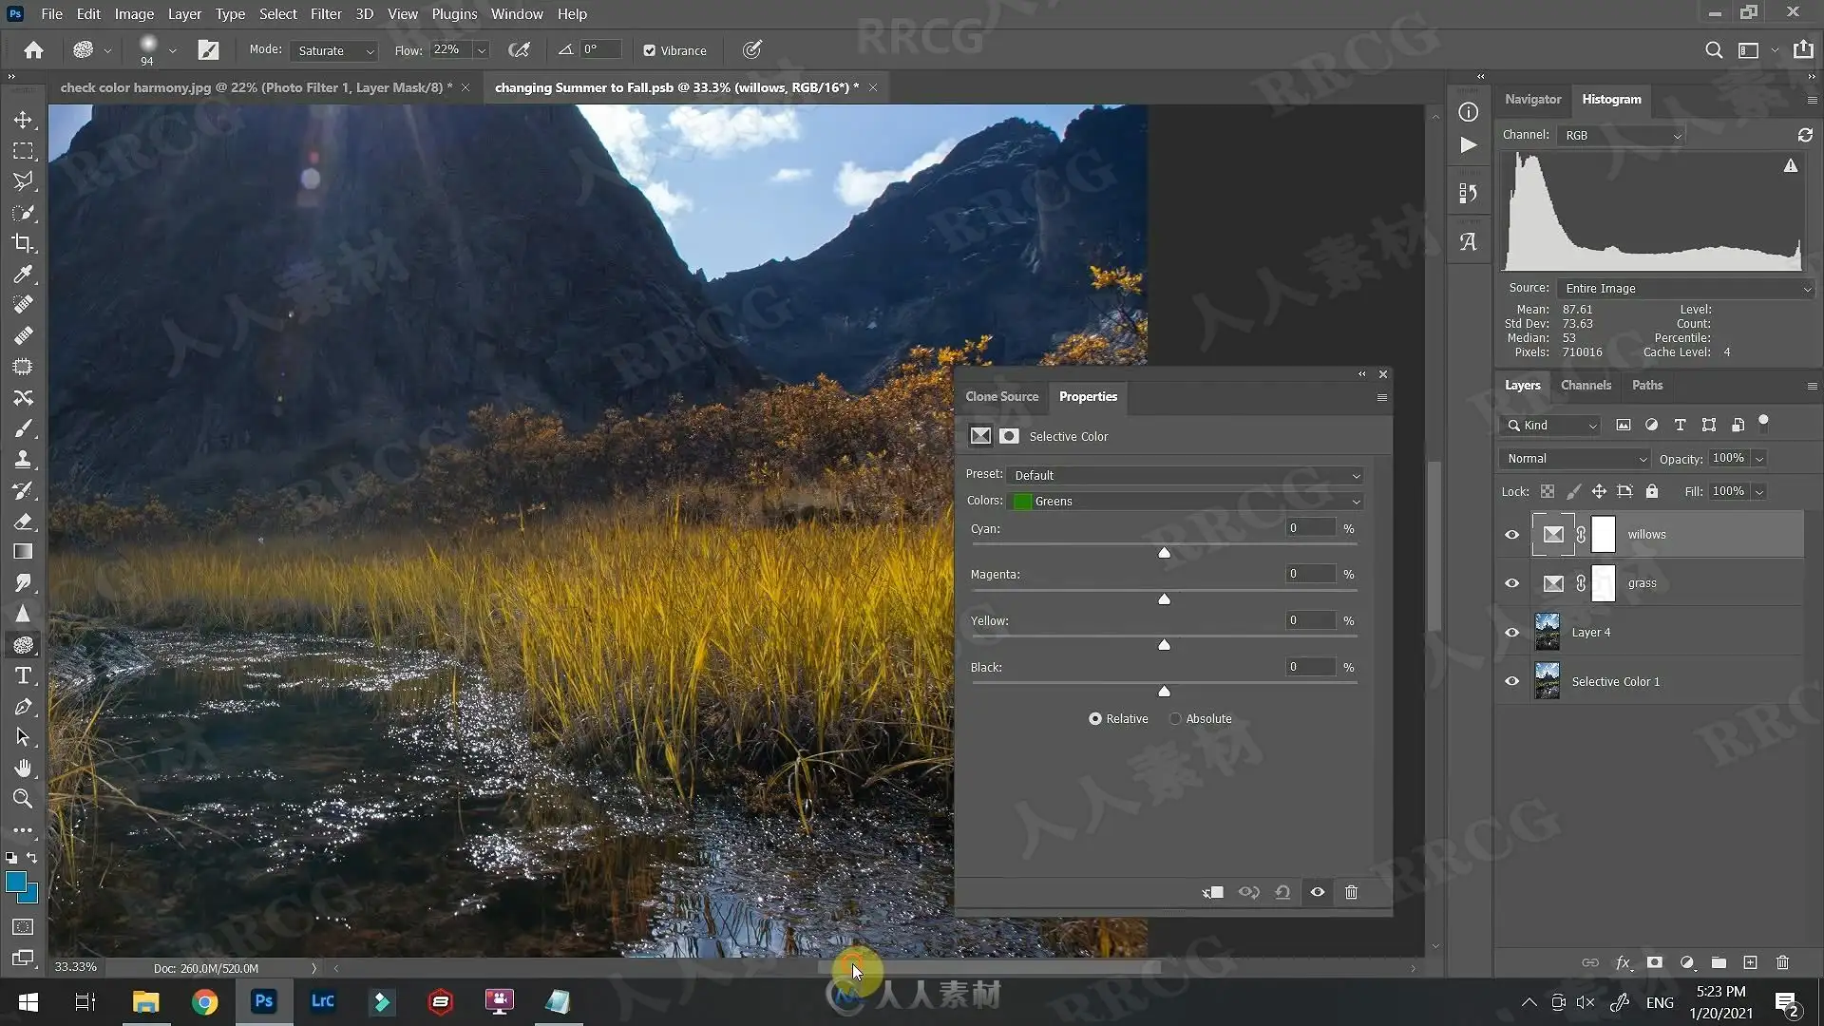Open the Normal blend mode dropdown

coord(1575,458)
